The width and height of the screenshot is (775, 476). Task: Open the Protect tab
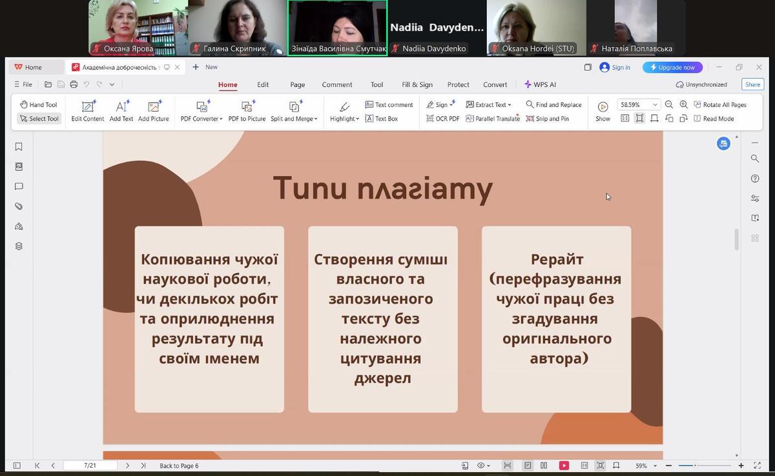tap(458, 84)
